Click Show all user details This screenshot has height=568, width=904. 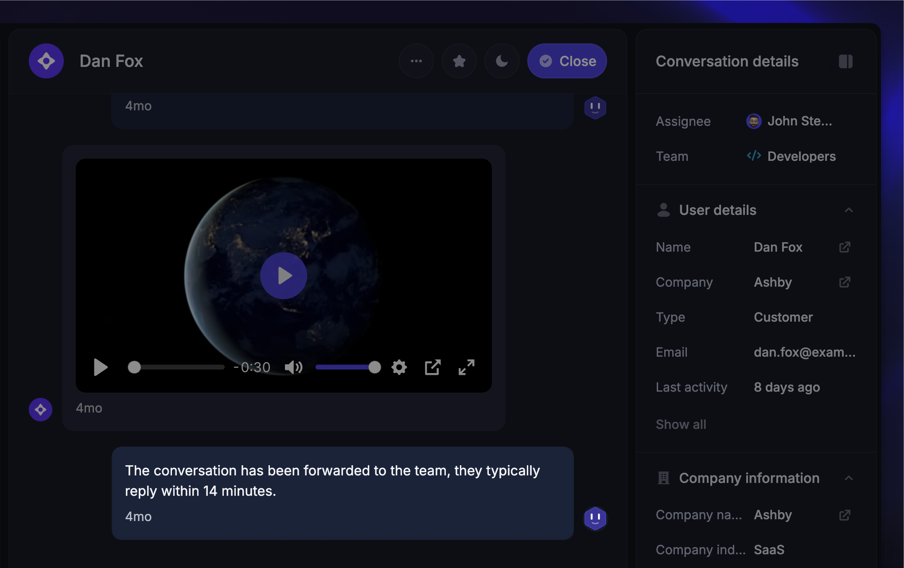(681, 424)
